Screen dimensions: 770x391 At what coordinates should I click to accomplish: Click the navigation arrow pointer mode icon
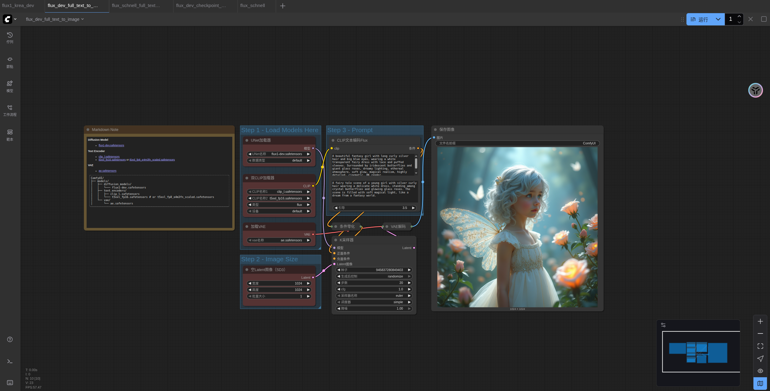point(760,359)
